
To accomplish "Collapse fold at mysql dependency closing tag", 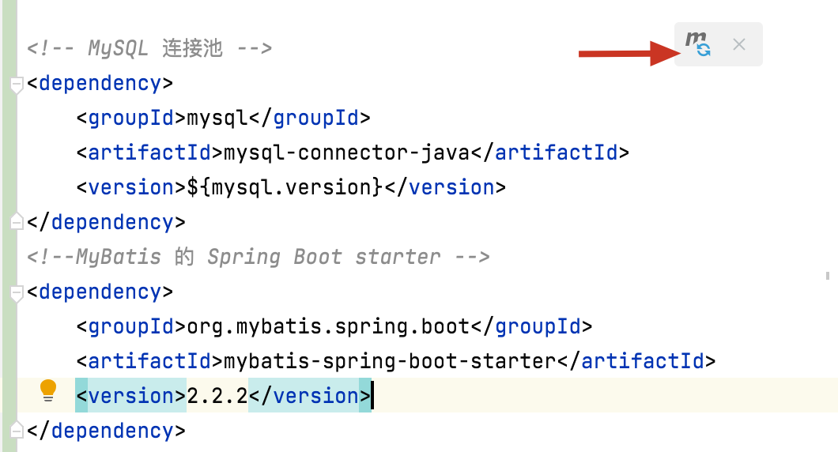I will 17,222.
